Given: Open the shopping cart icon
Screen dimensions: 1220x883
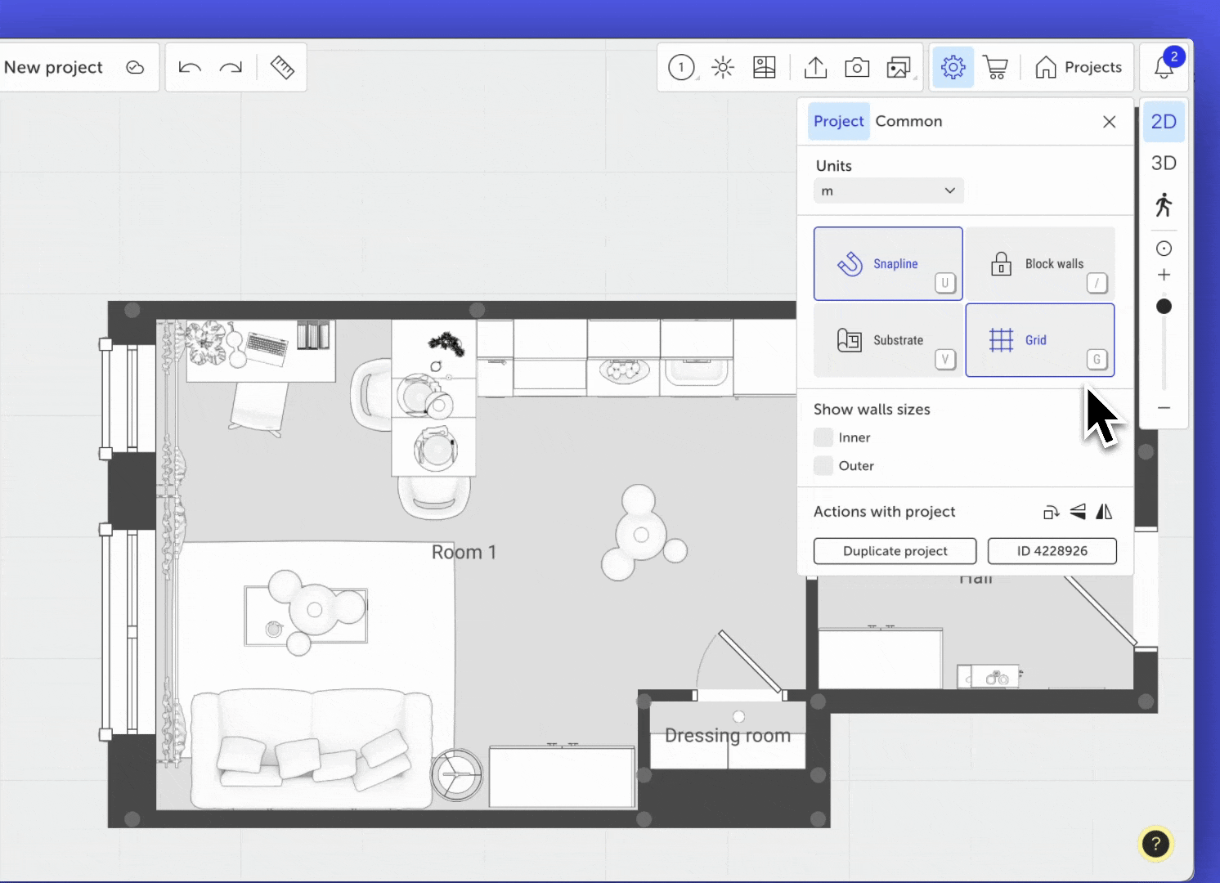Looking at the screenshot, I should tap(995, 67).
